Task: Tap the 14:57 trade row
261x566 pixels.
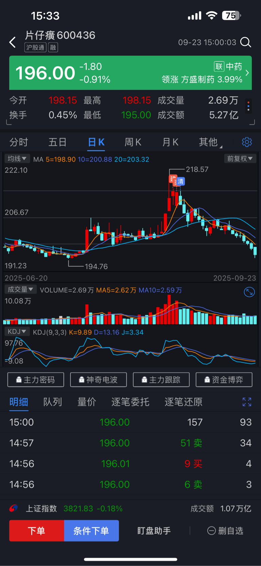Action: [x=130, y=443]
